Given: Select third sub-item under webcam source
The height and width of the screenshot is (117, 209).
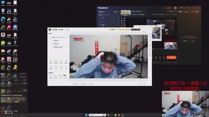Looking at the screenshot, I should (58, 47).
